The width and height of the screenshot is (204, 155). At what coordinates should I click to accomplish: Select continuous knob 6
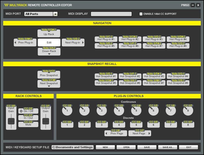point(153,110)
